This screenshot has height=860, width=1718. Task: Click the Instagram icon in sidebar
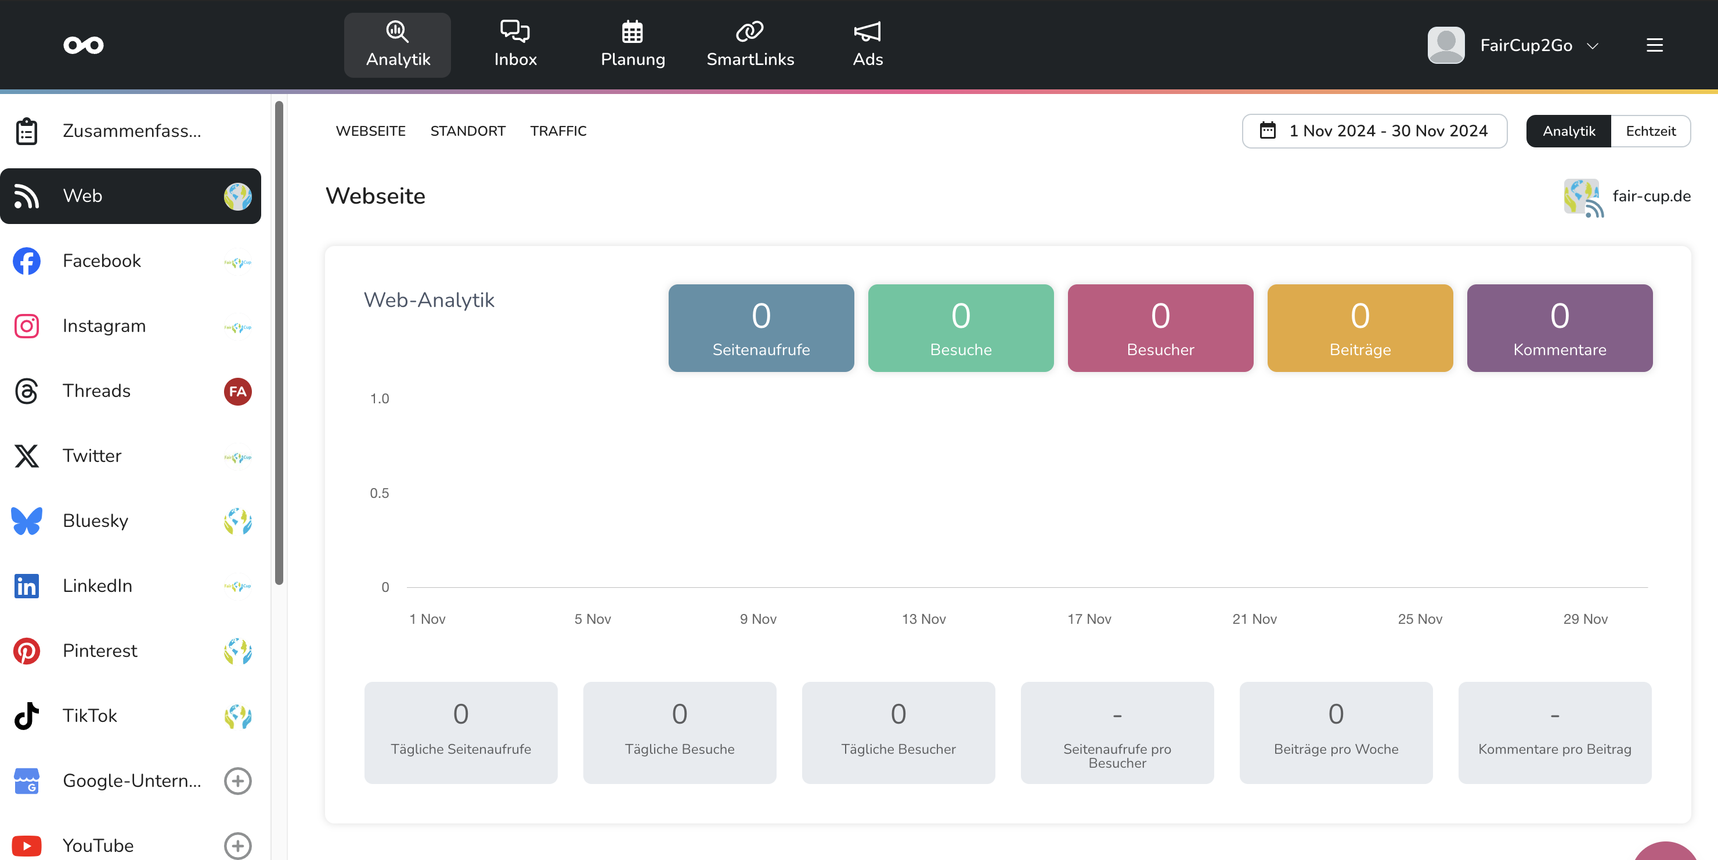27,326
